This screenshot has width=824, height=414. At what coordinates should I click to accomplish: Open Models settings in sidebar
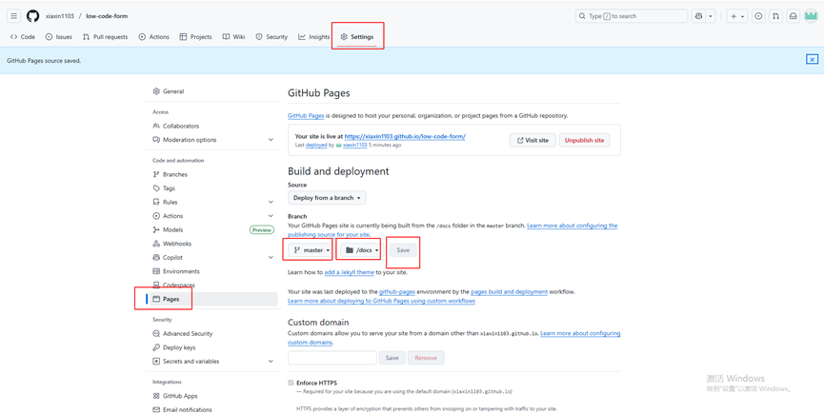point(174,229)
